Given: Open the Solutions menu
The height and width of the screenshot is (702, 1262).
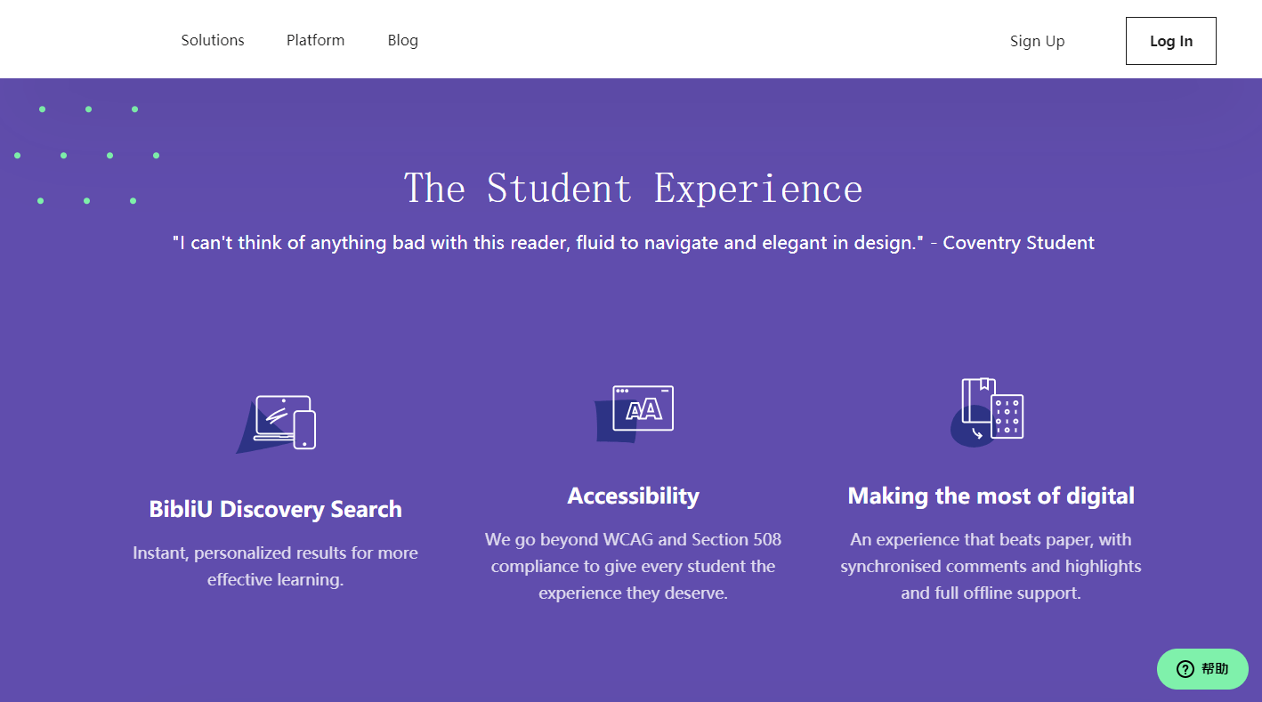Looking at the screenshot, I should pos(213,40).
